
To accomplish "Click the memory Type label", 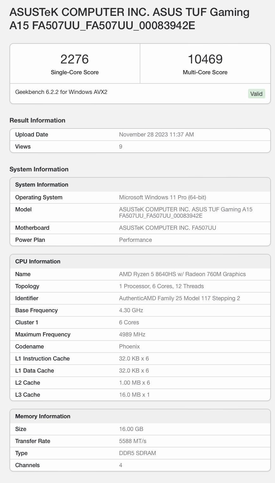I will [21, 453].
